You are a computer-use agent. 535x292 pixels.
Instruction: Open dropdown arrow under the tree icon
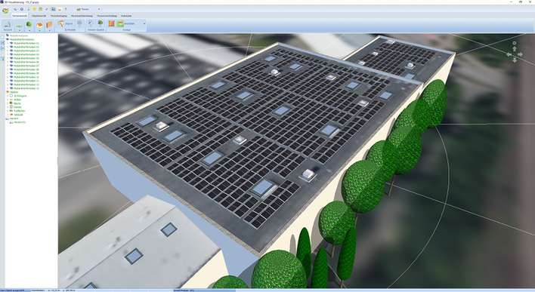(29, 30)
